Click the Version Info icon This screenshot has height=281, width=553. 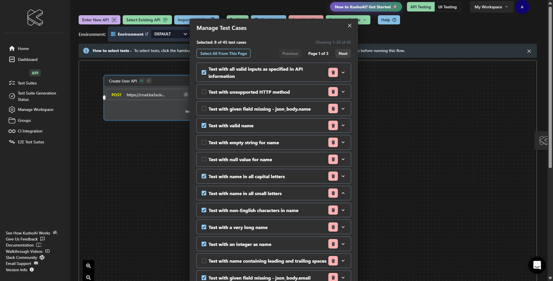point(32,270)
